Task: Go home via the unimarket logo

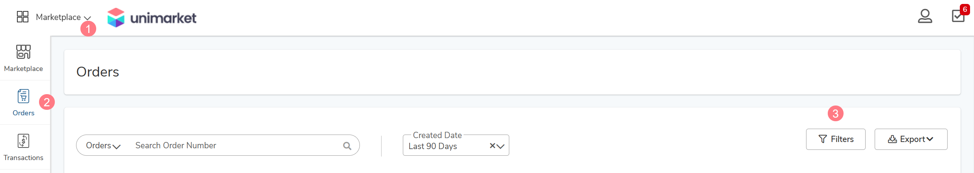Action: tap(152, 18)
